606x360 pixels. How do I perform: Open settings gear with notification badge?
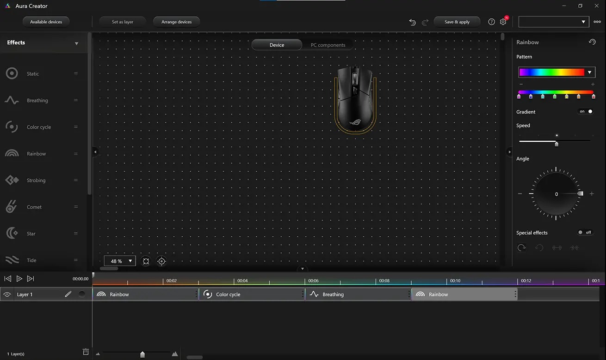pyautogui.click(x=503, y=21)
